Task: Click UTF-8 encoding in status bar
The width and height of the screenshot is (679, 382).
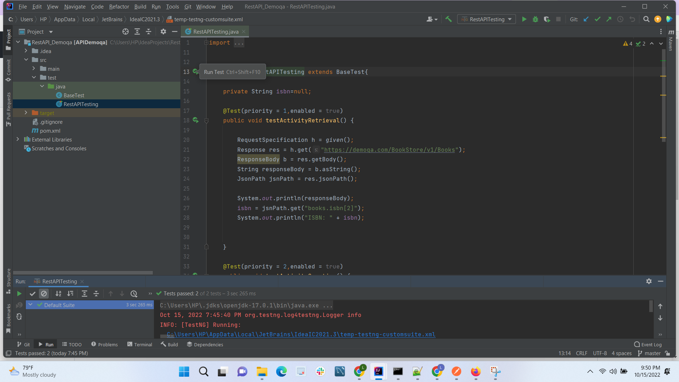Action: pos(600,353)
